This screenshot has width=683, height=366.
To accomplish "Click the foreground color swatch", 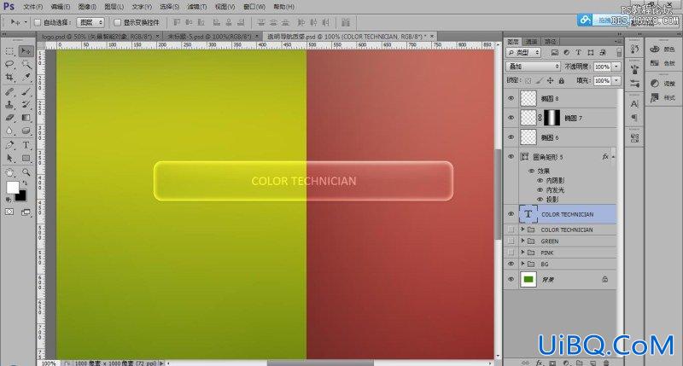I will 12,187.
